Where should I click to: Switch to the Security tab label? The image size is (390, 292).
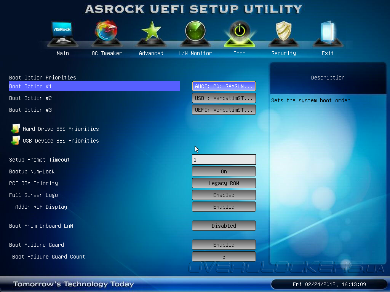pyautogui.click(x=283, y=53)
